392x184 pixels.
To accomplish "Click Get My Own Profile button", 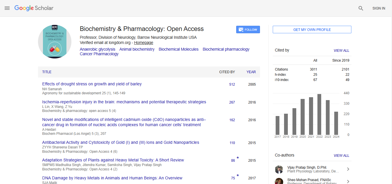I will point(312,30).
